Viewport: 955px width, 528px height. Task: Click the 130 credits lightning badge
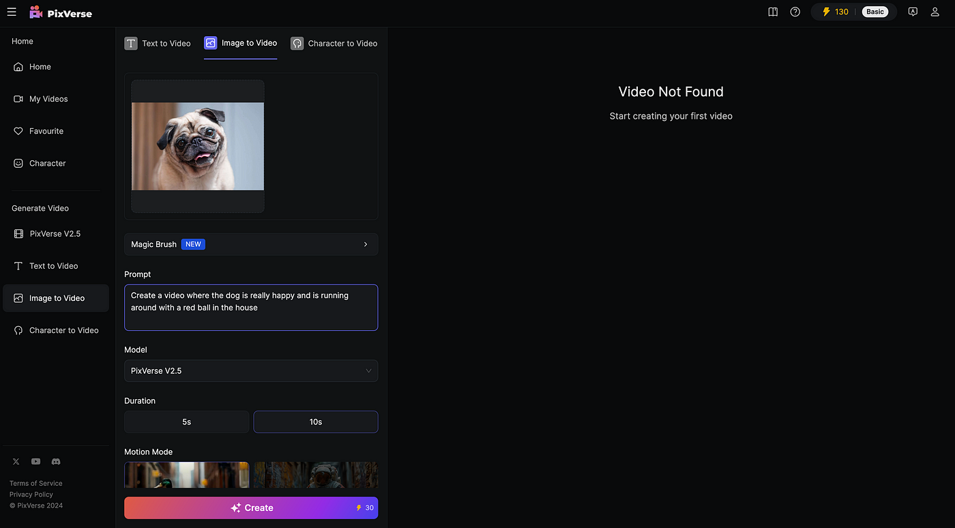tap(835, 12)
